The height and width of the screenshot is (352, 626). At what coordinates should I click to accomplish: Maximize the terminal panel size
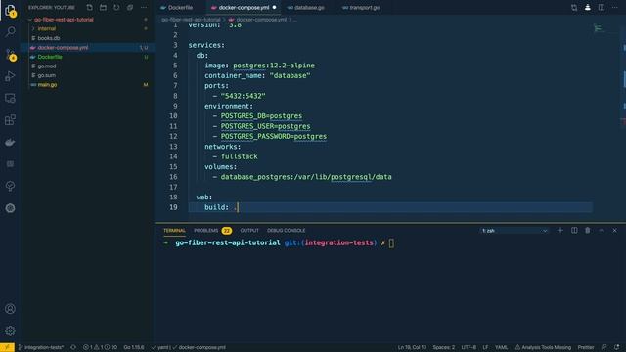(x=602, y=231)
